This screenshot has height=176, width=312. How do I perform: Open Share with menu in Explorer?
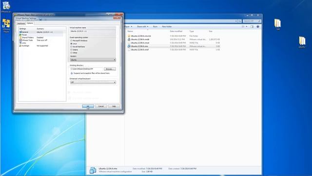pyautogui.click(x=142, y=26)
